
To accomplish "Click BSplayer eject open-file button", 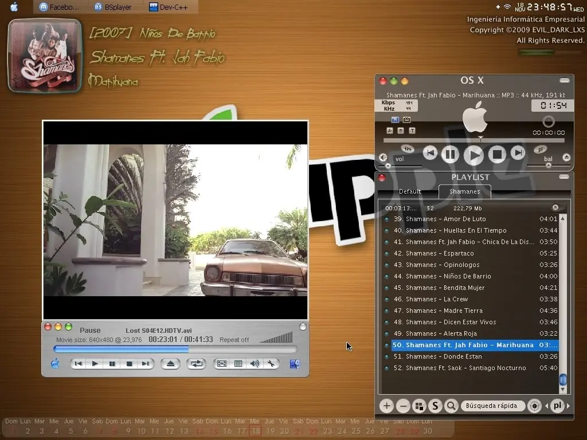I will pos(170,364).
